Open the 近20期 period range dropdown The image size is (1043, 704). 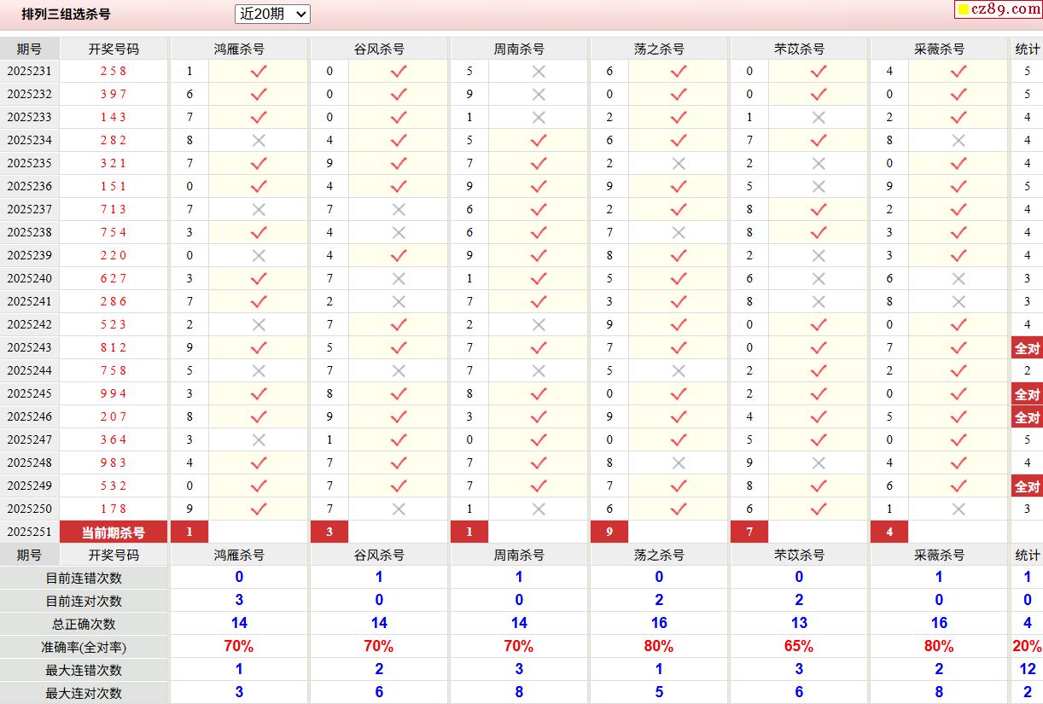(272, 14)
